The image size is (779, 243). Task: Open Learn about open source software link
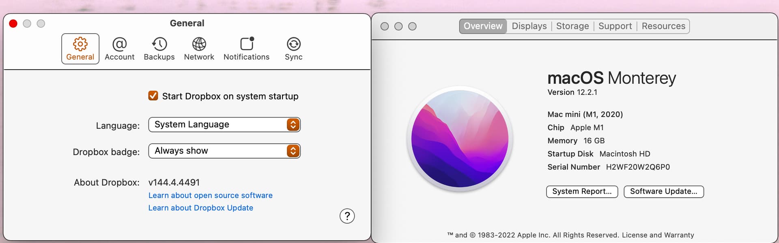pos(210,196)
